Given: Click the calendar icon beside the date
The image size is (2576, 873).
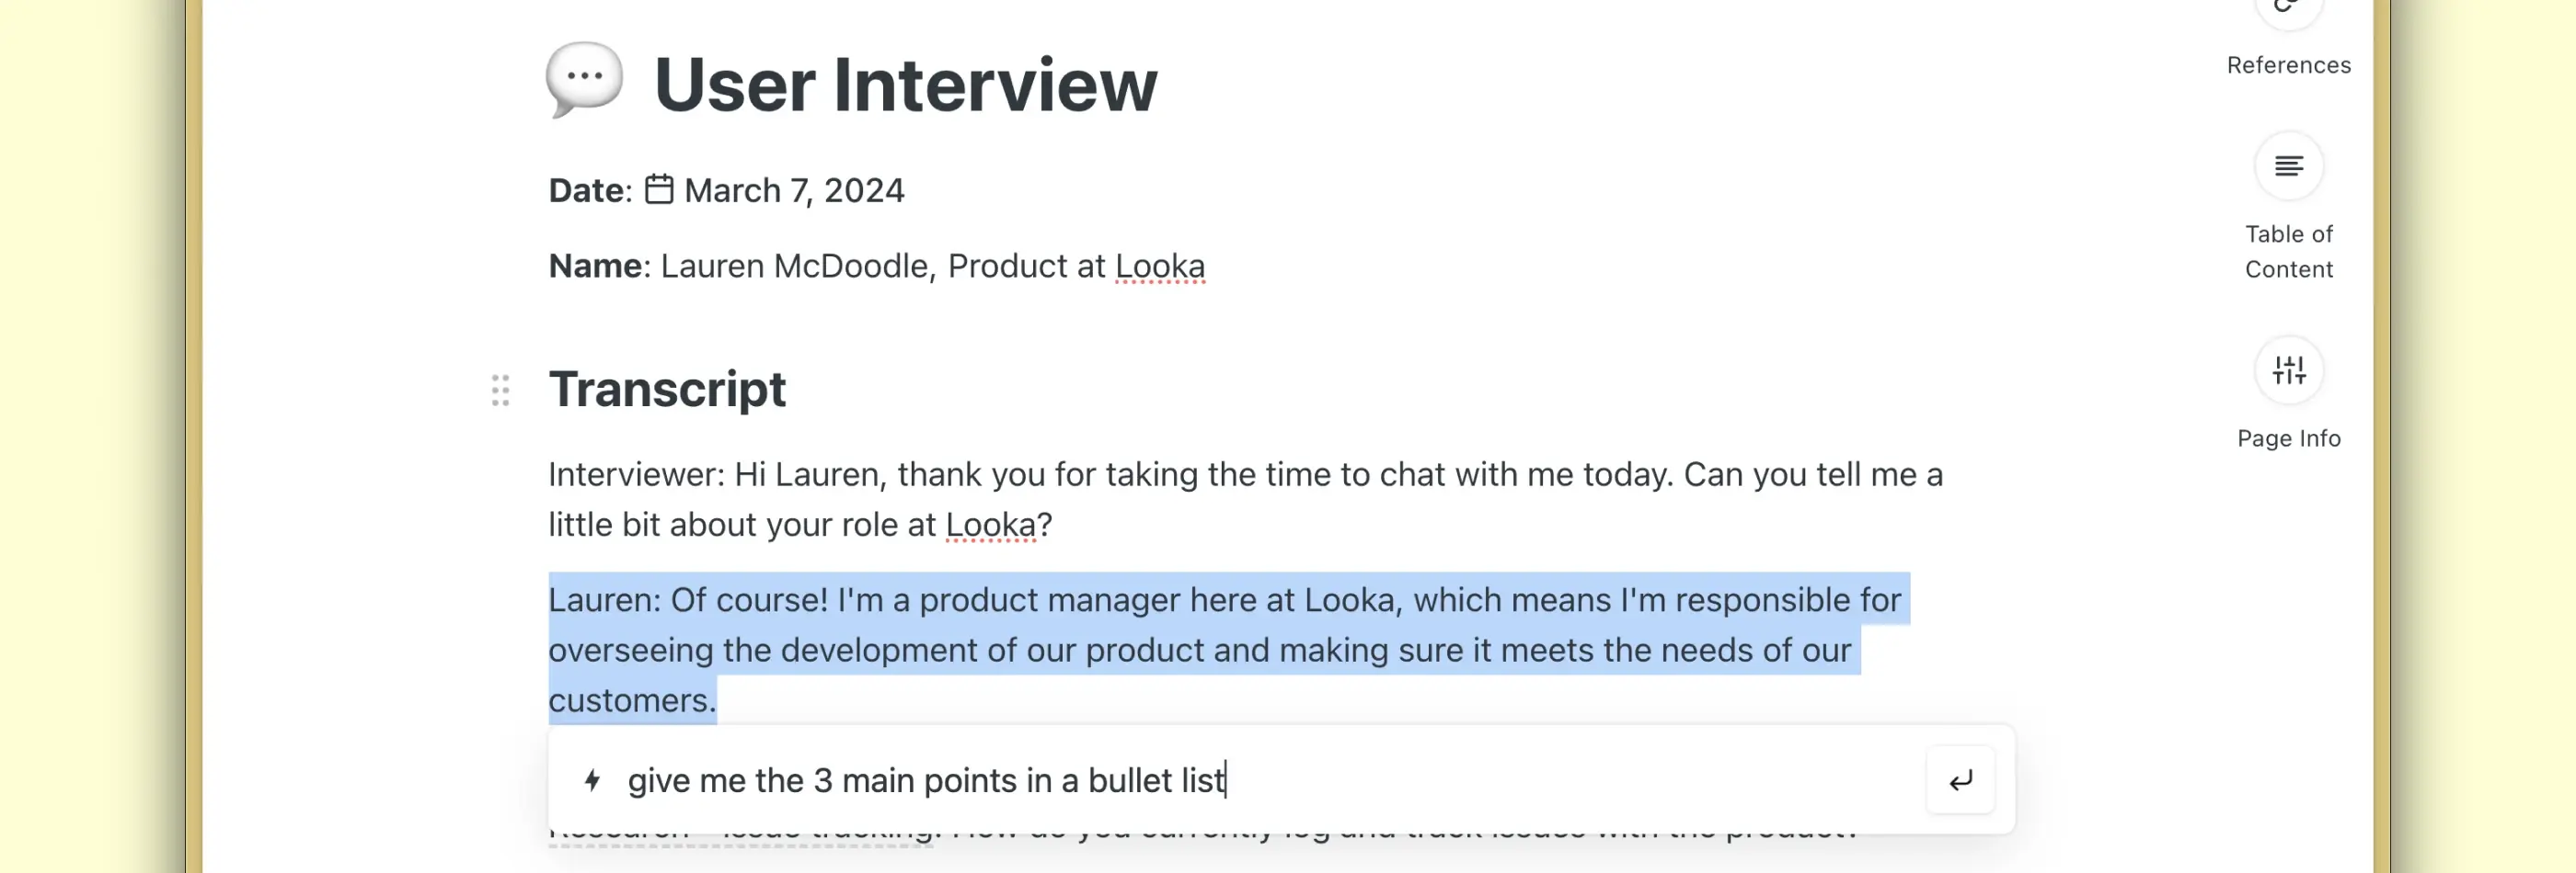Looking at the screenshot, I should point(659,190).
